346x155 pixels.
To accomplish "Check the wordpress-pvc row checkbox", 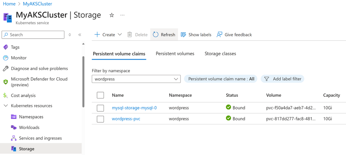I will click(x=100, y=119).
